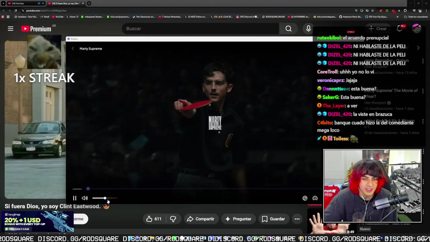
Task: Click the YouTube search magnifier button
Action: pyautogui.click(x=289, y=29)
